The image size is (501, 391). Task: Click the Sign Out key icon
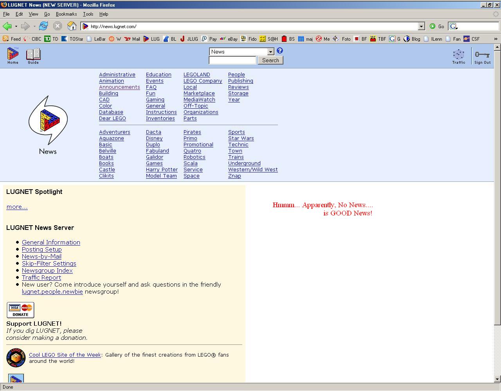(x=482, y=56)
